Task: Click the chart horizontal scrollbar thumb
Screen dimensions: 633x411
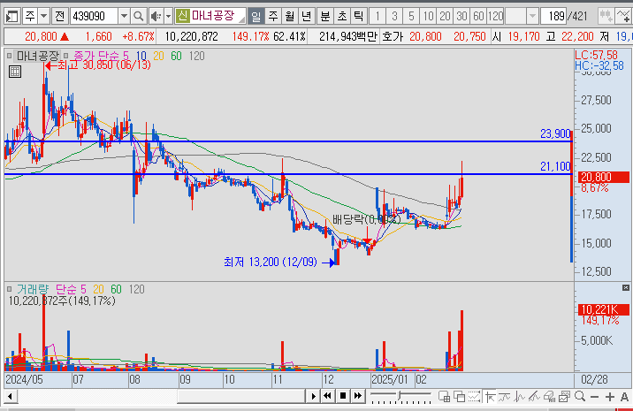Action: 240,397
